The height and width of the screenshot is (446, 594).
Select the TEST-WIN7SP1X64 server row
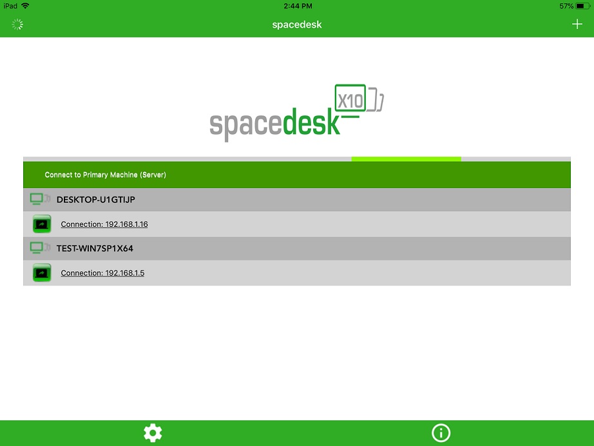click(296, 249)
